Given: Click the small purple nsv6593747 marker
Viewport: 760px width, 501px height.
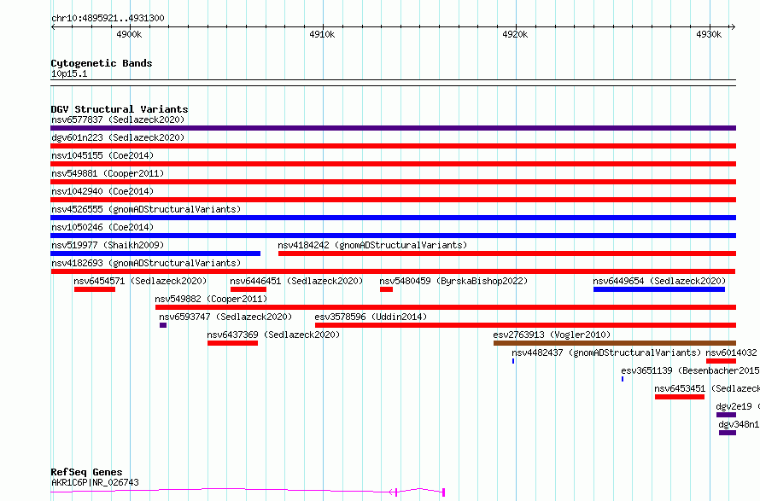Looking at the screenshot, I should [163, 325].
